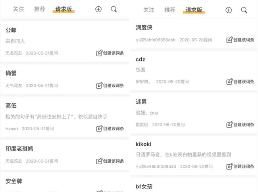Screen dimensions: 258x192
Task: Switch to the 推荐 tab on the right screen
Action: (x=170, y=10)
